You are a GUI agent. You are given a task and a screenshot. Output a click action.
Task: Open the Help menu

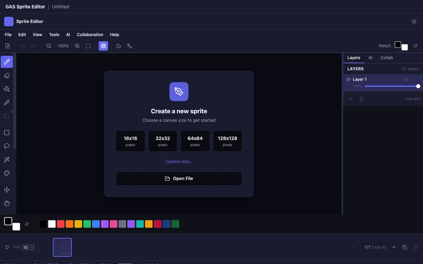point(114,35)
